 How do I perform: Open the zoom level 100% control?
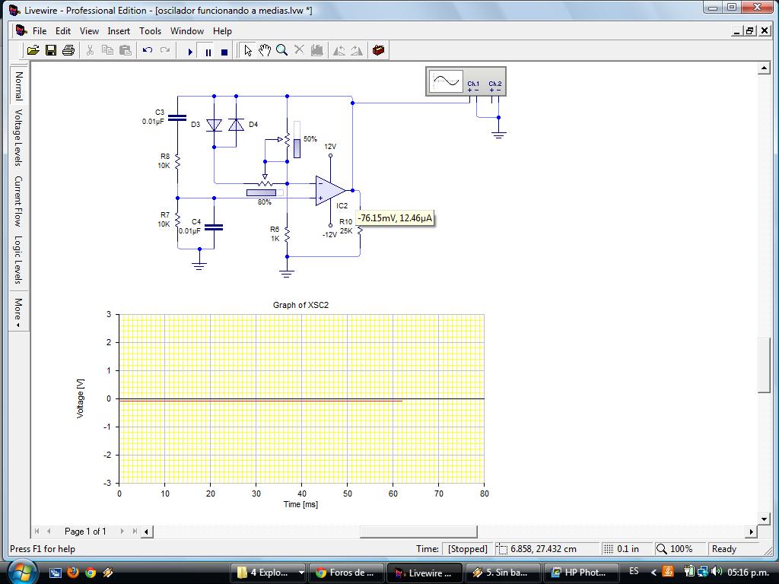coord(674,549)
